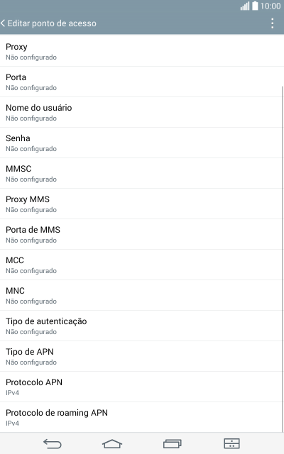Image resolution: width=284 pixels, height=454 pixels.
Task: Edit the Senha setting
Action: tap(141, 143)
